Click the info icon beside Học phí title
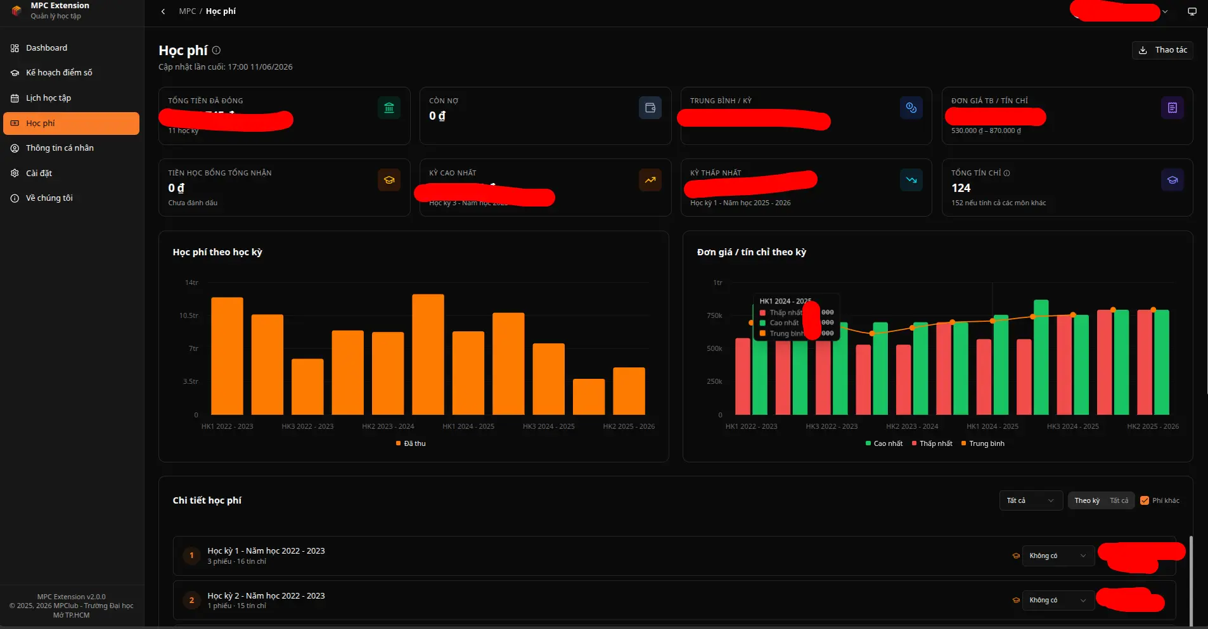Screen dimensions: 1208x629 click(216, 50)
